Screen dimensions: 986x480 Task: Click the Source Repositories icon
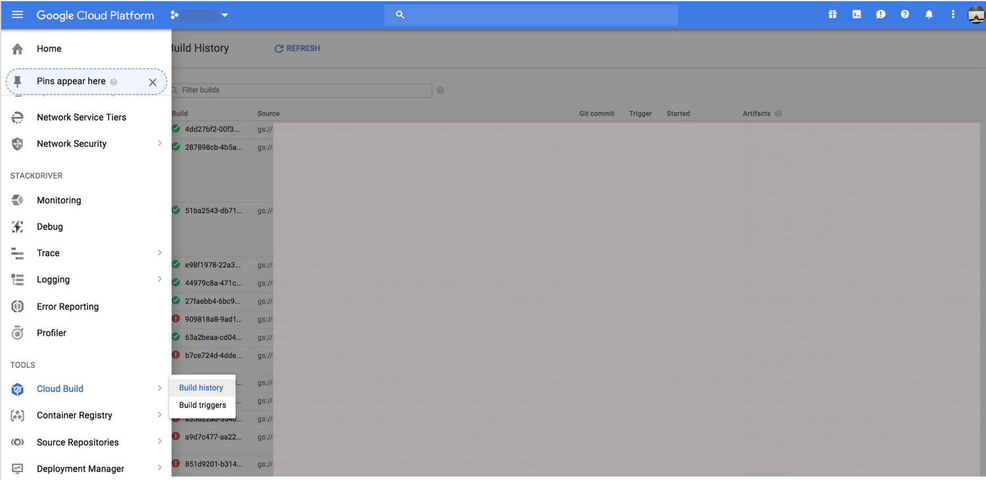[18, 443]
